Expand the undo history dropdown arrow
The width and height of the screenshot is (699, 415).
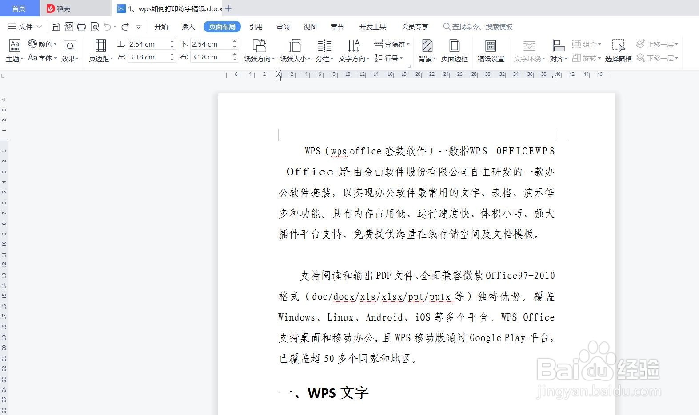(x=115, y=27)
